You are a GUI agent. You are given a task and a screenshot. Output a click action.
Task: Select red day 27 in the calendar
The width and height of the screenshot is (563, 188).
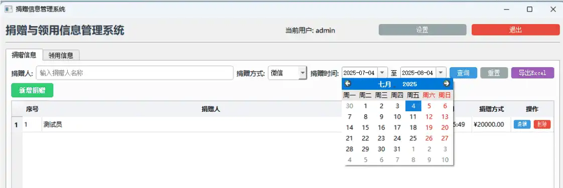pos(445,138)
